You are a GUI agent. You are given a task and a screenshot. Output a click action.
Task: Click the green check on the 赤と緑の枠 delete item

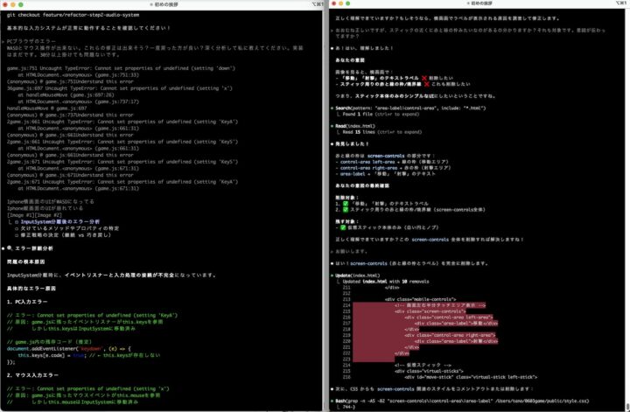click(x=345, y=210)
